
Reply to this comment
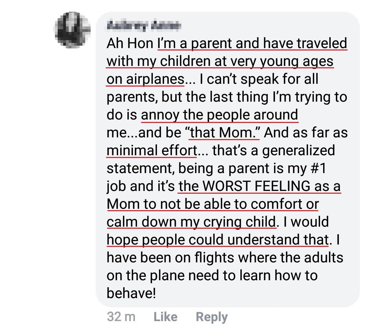212,317
